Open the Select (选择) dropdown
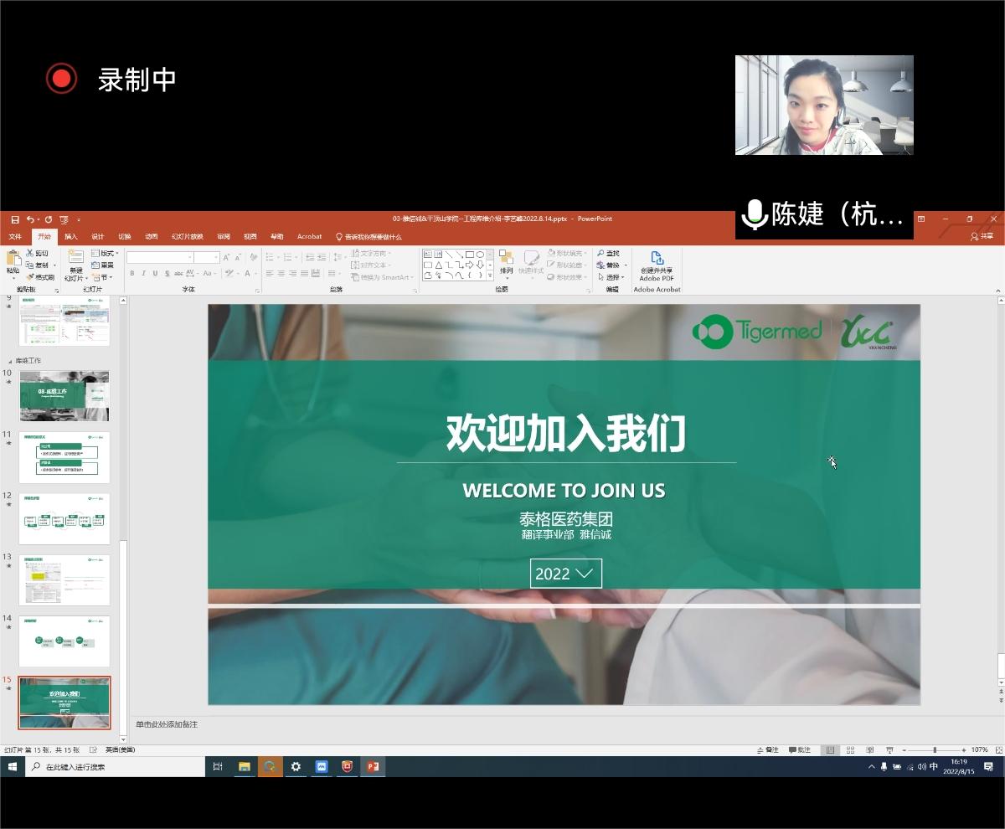Screen dimensions: 1005x829 612,277
